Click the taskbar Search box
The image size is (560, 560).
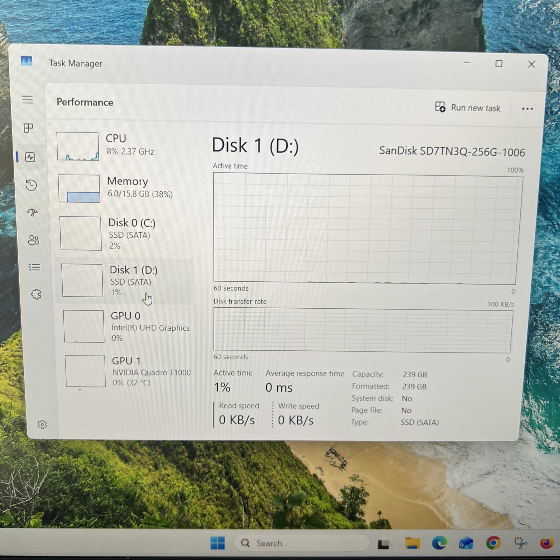[x=302, y=543]
